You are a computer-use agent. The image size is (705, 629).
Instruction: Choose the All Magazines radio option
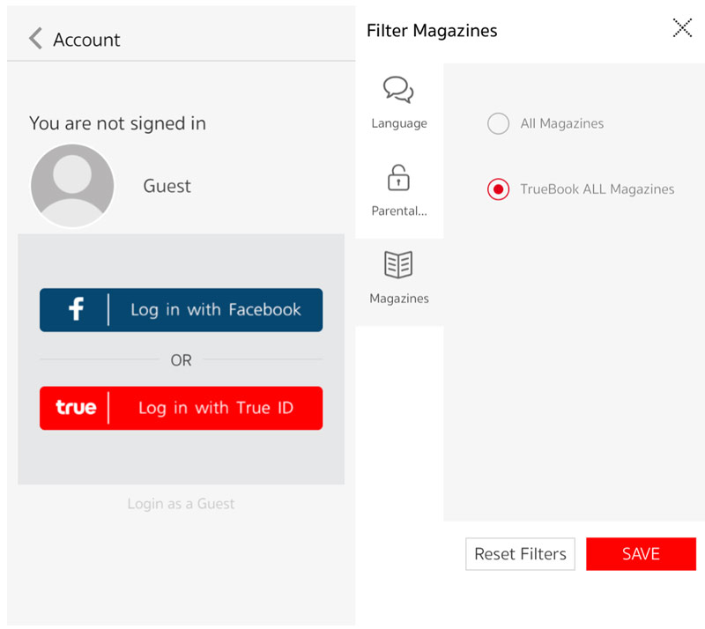point(499,123)
